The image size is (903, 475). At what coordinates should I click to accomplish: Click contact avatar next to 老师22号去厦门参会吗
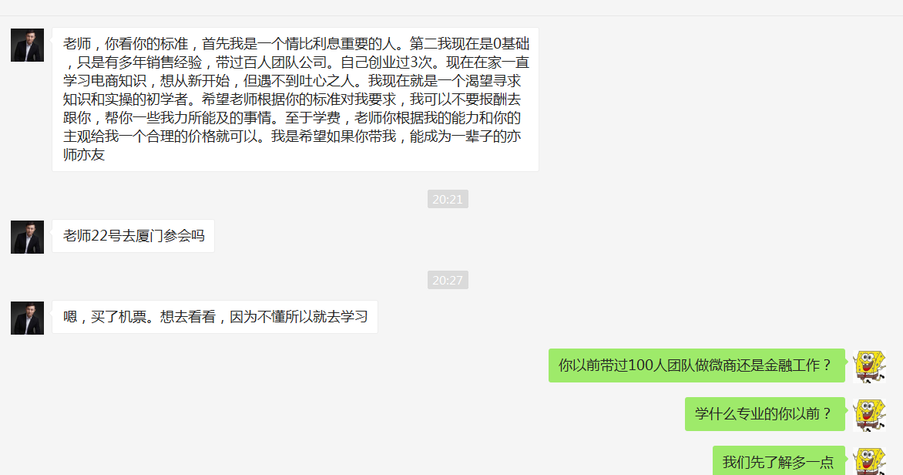(27, 237)
